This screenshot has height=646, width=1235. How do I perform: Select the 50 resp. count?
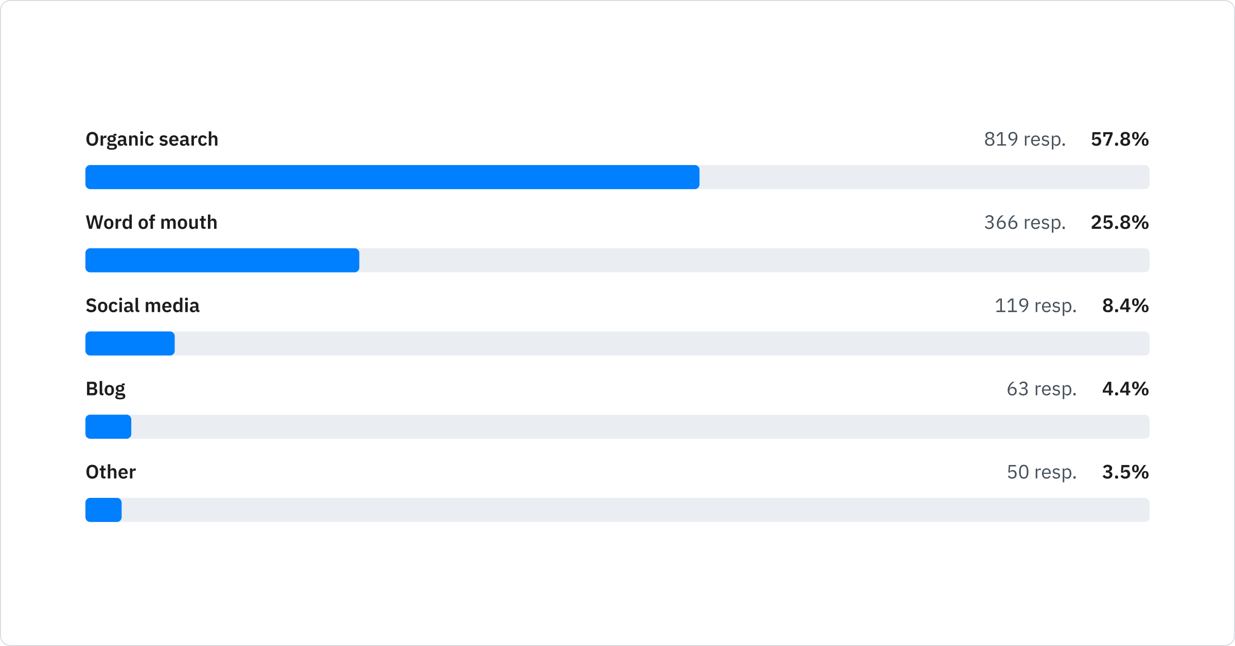1042,472
